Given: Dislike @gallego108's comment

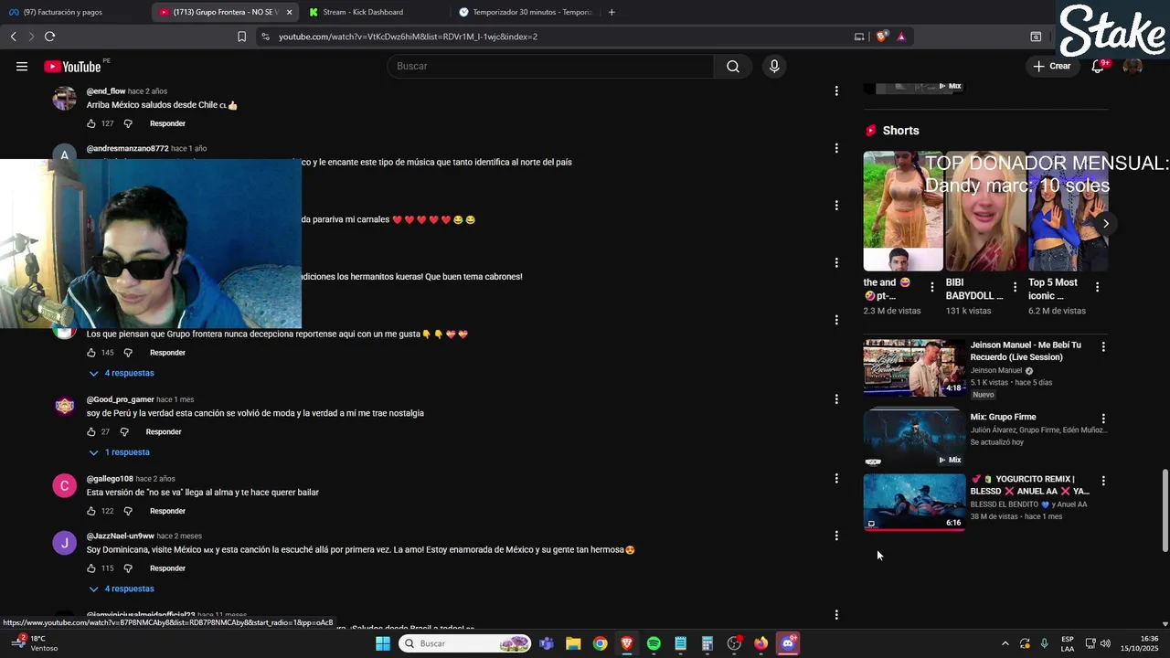Looking at the screenshot, I should pos(128,511).
